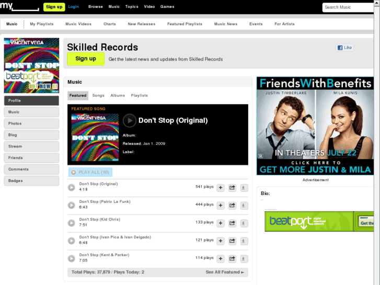The width and height of the screenshot is (380, 285).
Task: Open the Friends With Benefits advertisement
Action: coord(315,126)
